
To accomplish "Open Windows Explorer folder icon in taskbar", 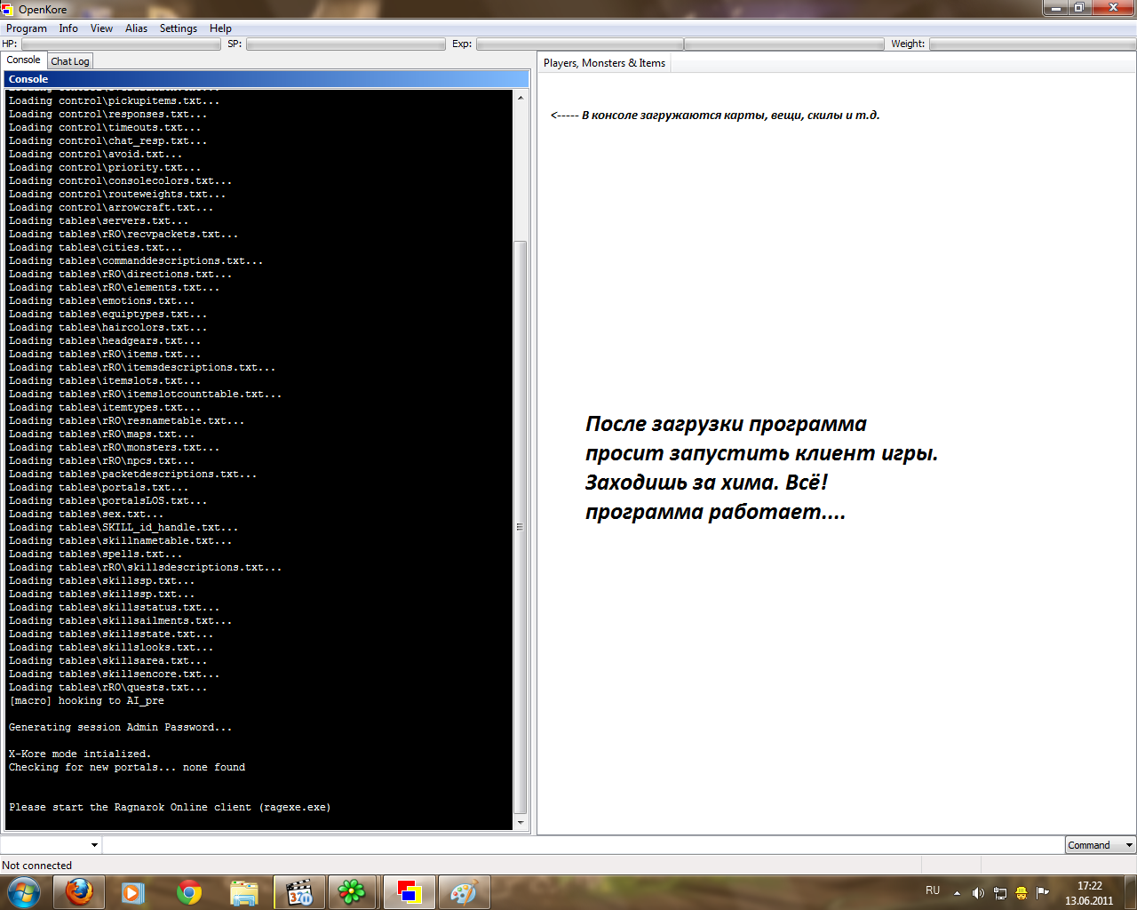I will click(243, 892).
